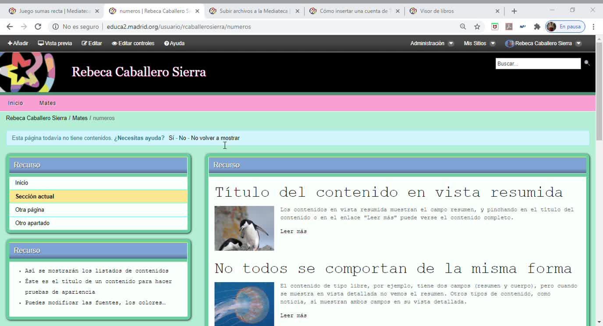Go back to the previous page
This screenshot has width=603, height=326.
coord(10,27)
